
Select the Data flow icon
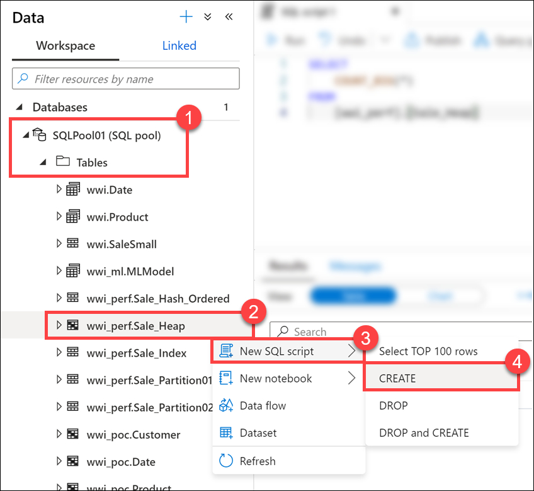tap(227, 406)
